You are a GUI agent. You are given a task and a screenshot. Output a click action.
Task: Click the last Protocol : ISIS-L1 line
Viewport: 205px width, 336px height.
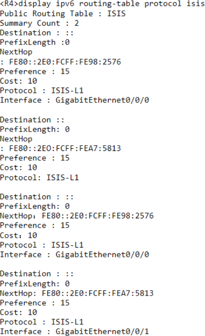tap(42, 322)
